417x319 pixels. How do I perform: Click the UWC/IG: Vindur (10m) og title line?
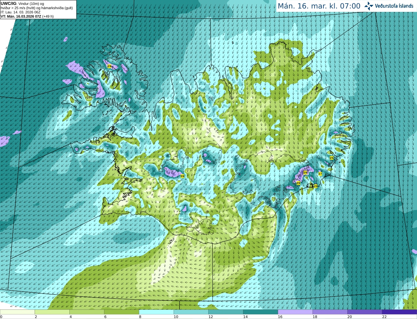(22, 3)
